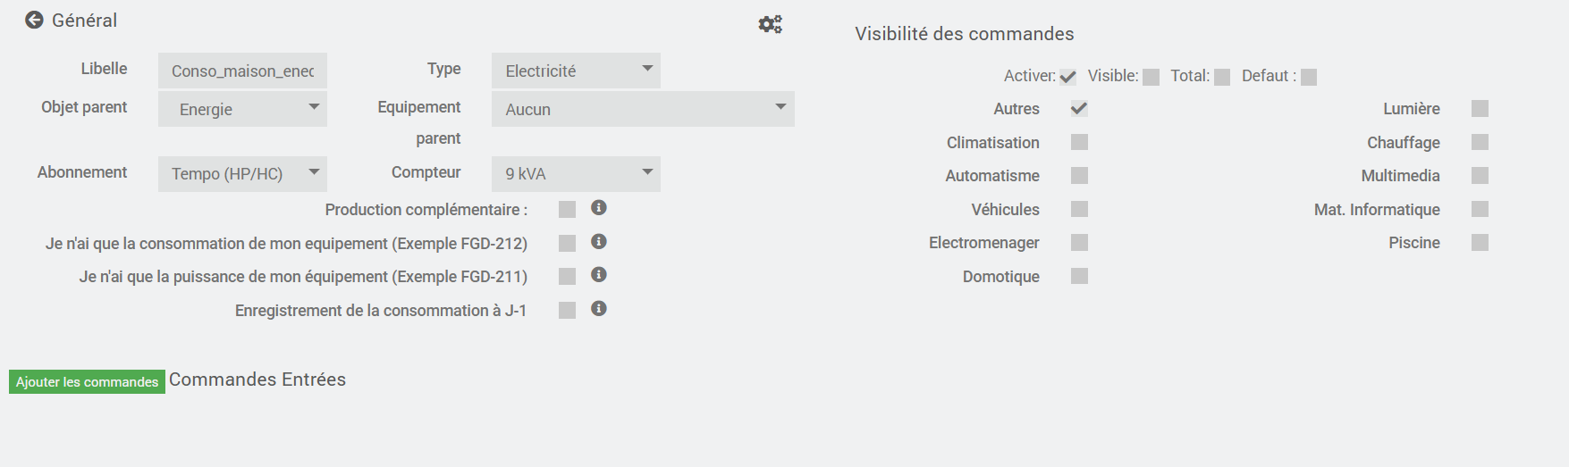The height and width of the screenshot is (467, 1569).
Task: Click info icon for Enregistrement à J-1
Action: [599, 308]
